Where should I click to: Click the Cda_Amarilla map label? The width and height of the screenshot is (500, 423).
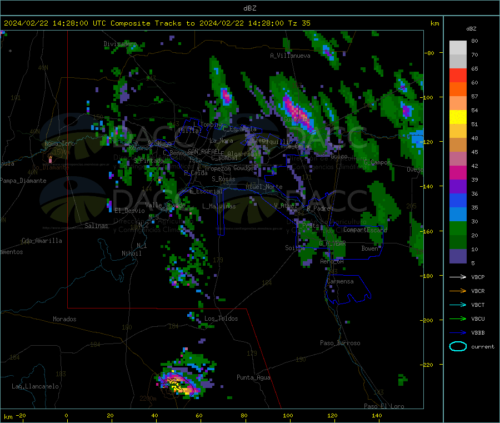42,241
